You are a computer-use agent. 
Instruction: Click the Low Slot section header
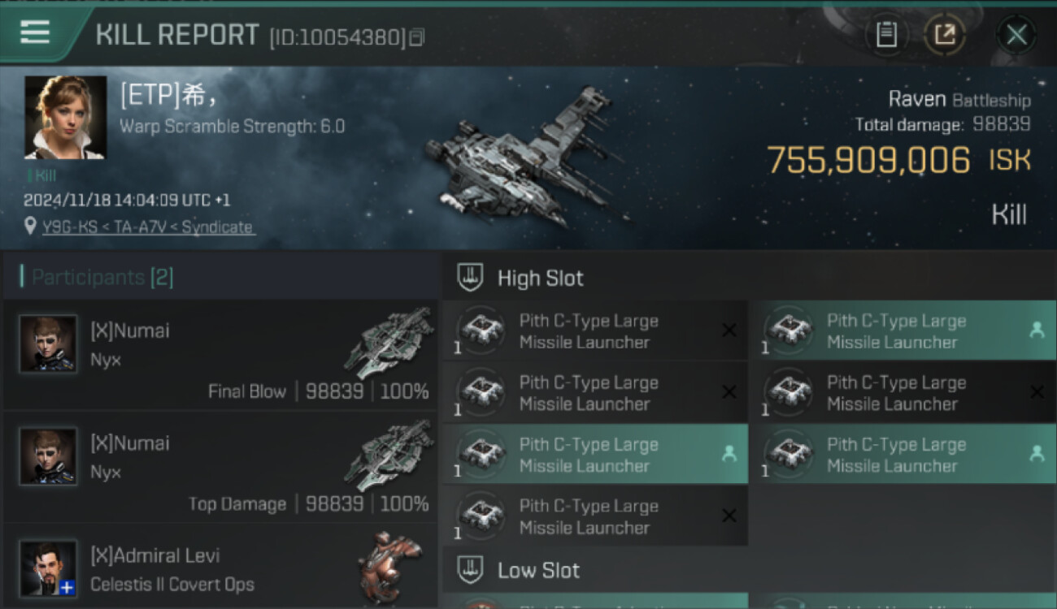[538, 570]
